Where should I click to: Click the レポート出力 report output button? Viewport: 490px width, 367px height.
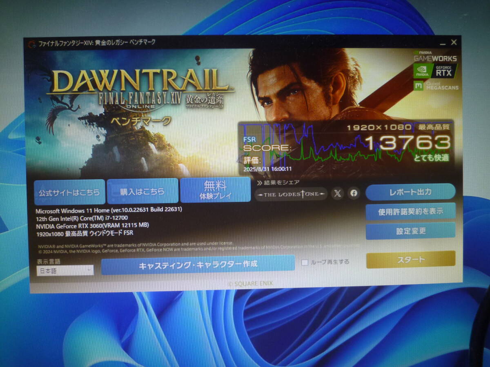click(410, 192)
